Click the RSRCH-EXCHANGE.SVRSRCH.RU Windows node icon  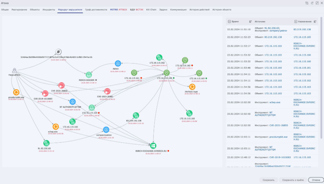[x=153, y=145]
